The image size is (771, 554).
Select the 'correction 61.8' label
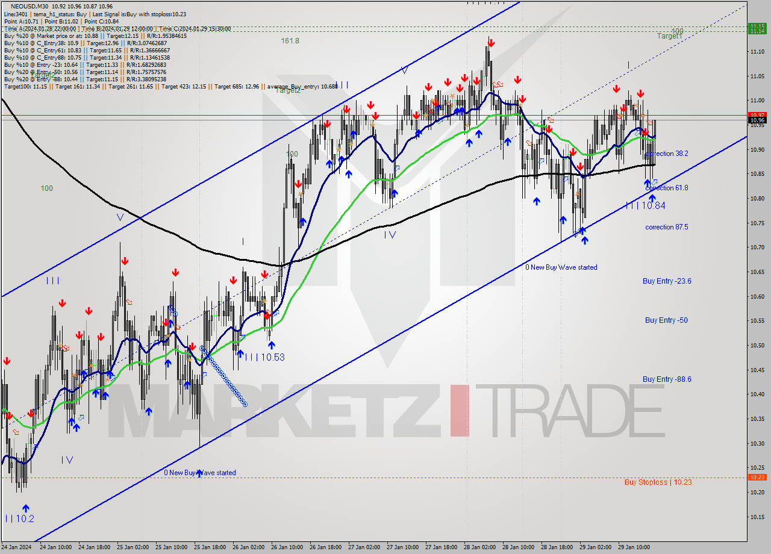point(666,188)
